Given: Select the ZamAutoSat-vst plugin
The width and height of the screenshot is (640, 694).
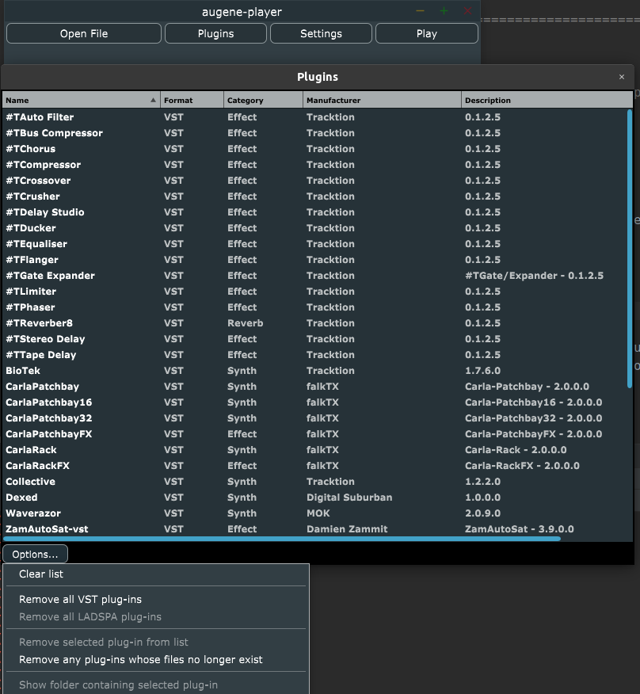Looking at the screenshot, I should click(315, 529).
